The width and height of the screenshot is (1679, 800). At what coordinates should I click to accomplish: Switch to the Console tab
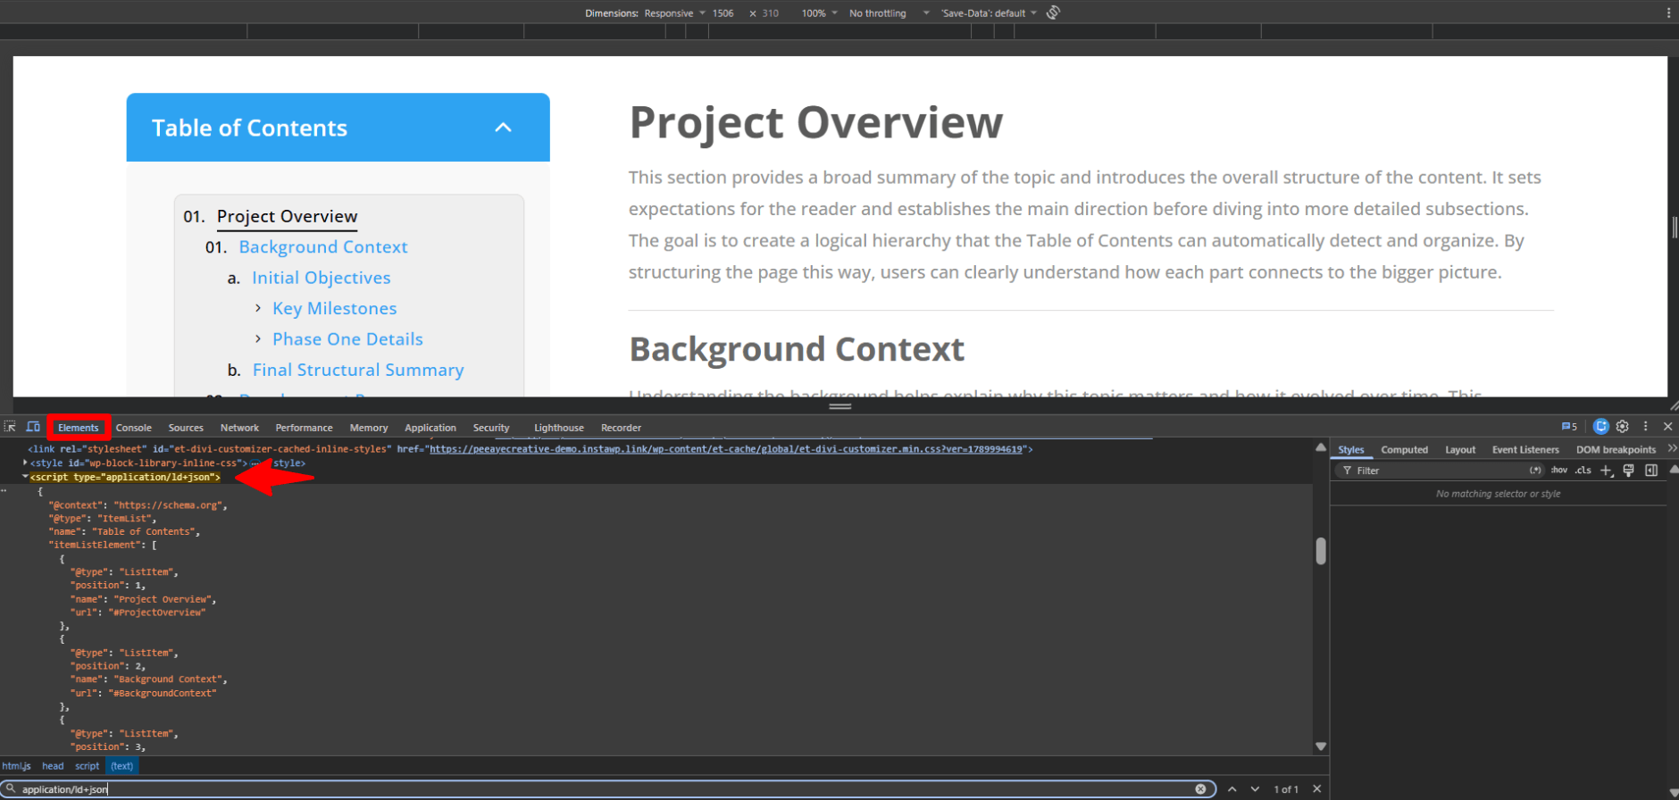point(134,428)
